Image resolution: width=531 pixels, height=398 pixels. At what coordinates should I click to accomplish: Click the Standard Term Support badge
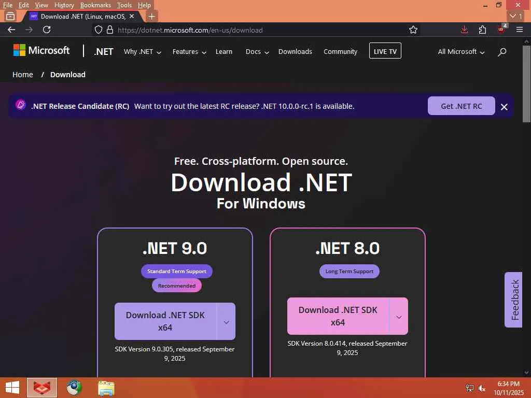coord(177,272)
